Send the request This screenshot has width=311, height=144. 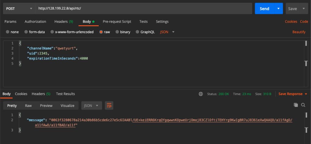(265, 9)
